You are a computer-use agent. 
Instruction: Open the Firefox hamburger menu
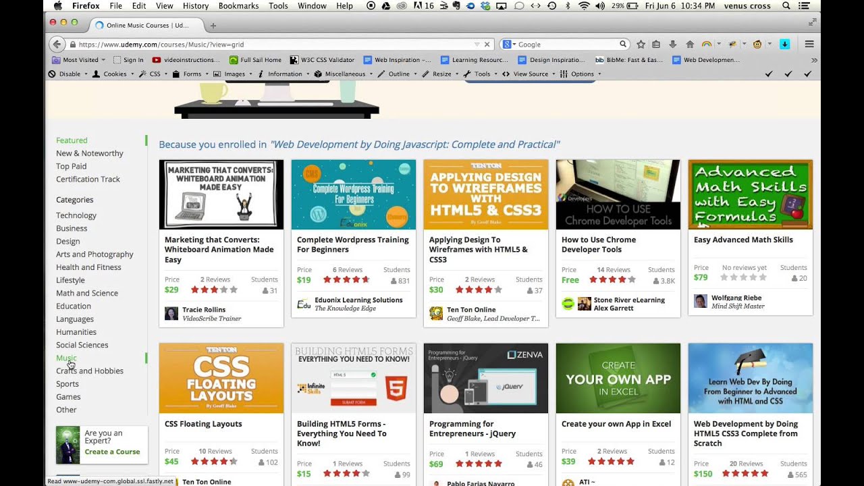click(x=809, y=44)
